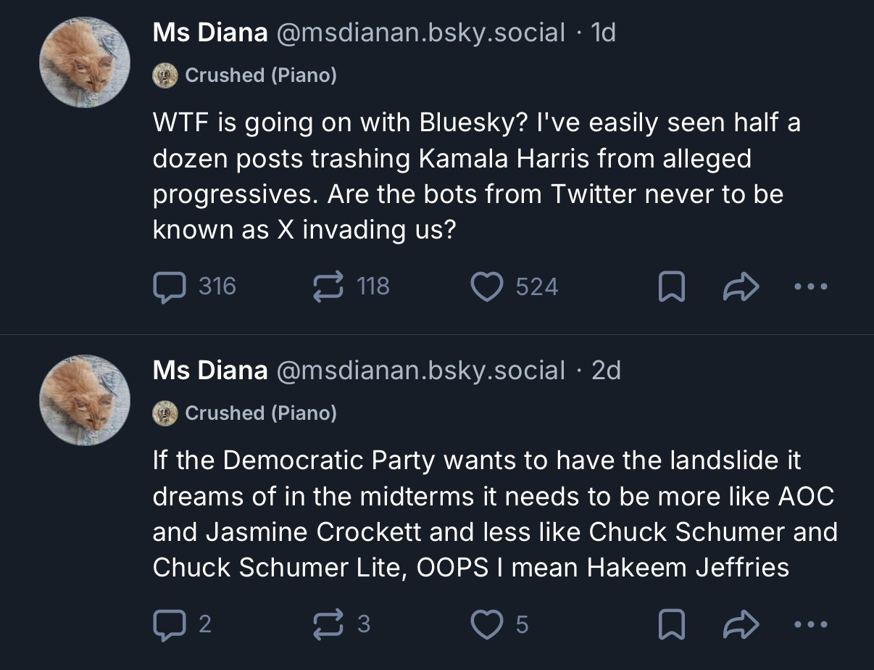This screenshot has width=874, height=670.
Task: Click Crushed (Piano) label on first post
Action: [x=260, y=75]
